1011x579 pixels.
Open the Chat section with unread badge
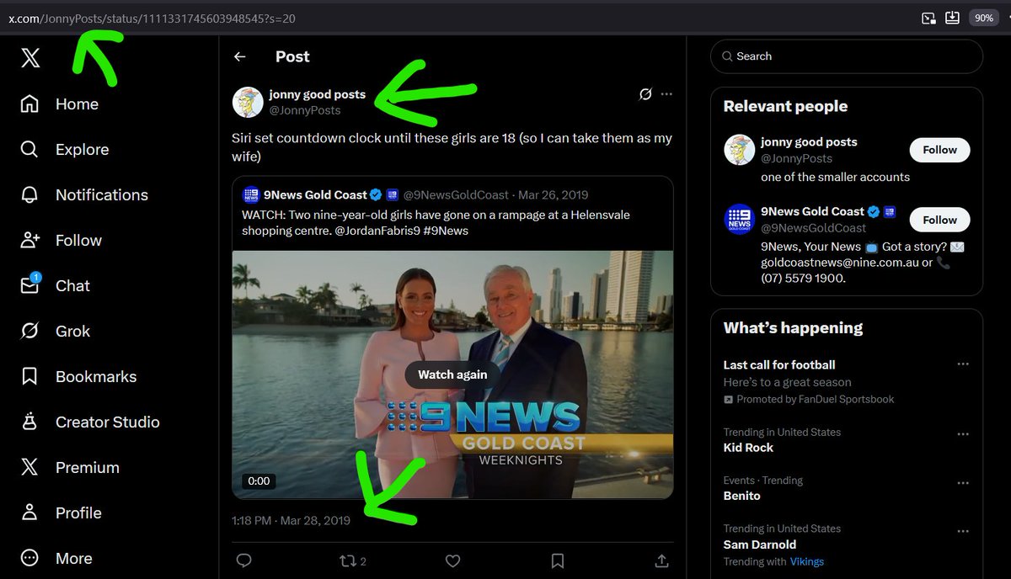[x=72, y=285]
